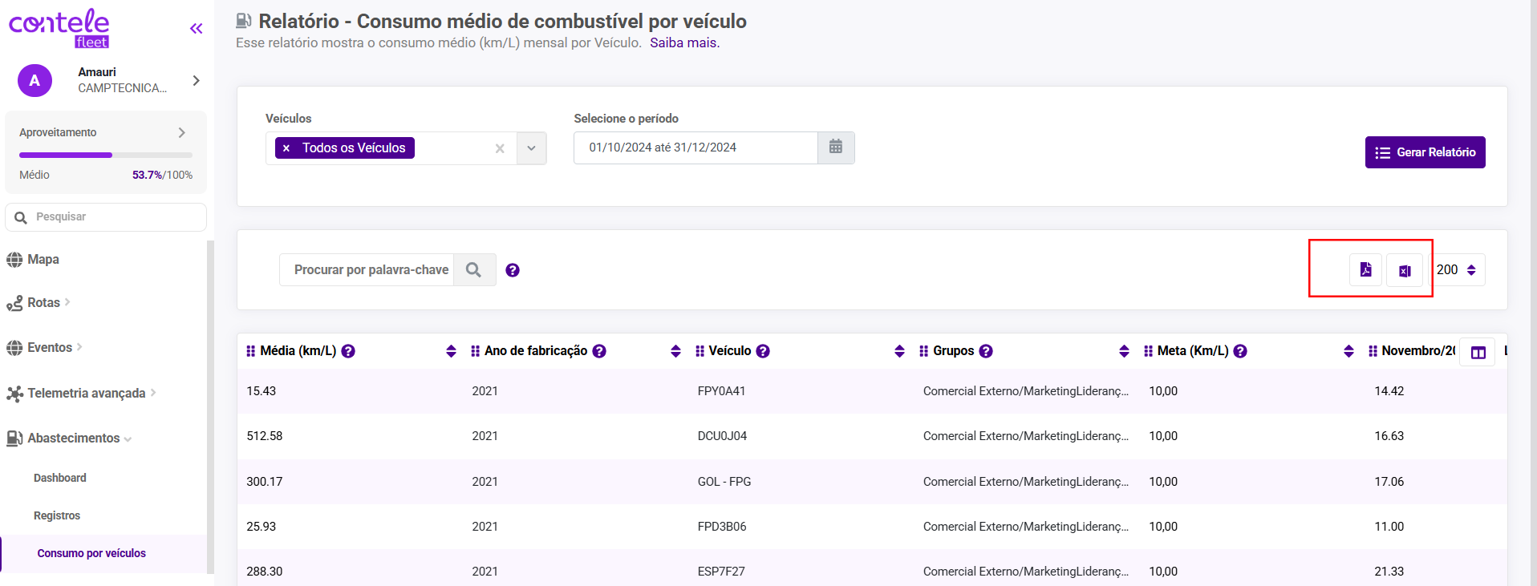
Task: Open the Saiba mais link
Action: 684,43
